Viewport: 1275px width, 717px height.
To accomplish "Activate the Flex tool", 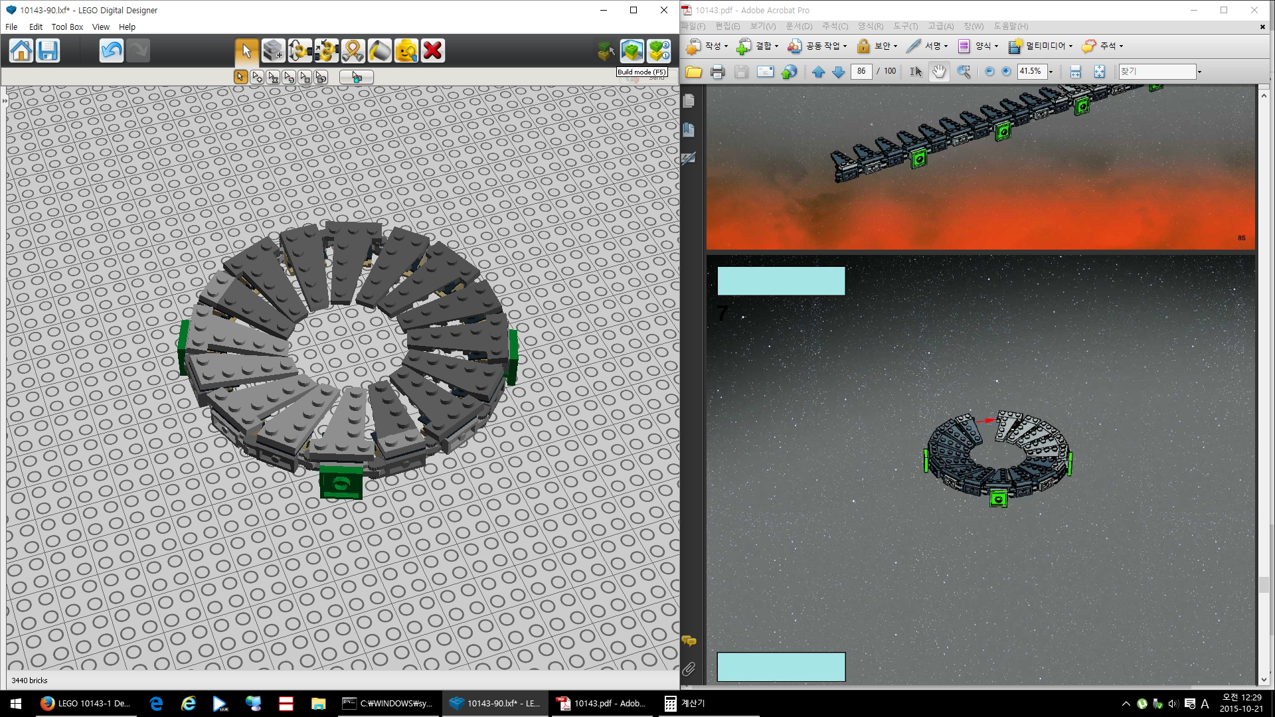I will point(353,50).
